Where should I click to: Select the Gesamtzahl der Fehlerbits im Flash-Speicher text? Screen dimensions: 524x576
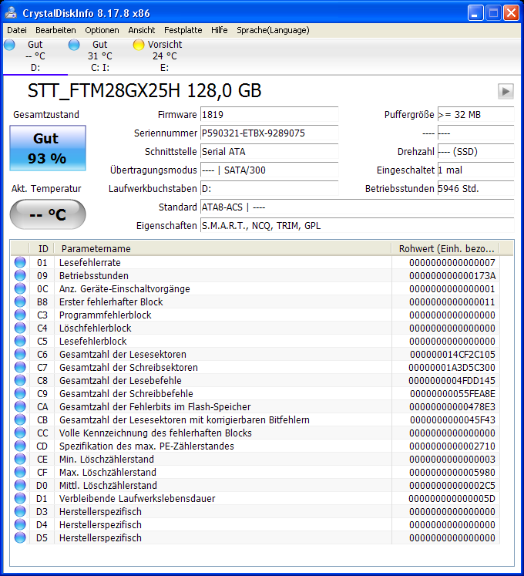pyautogui.click(x=155, y=406)
